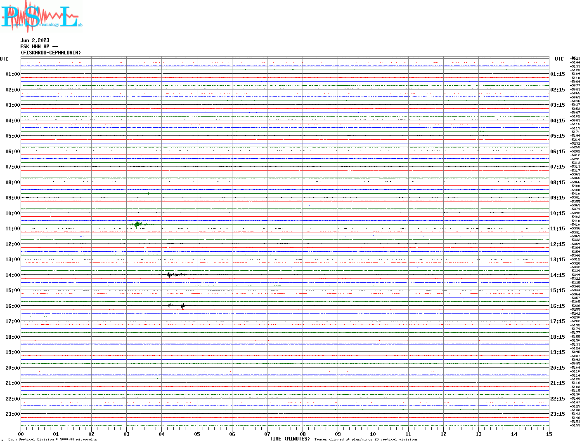Click the 'Traces clipped at plus/minus 25 vertical divisions' note
The width and height of the screenshot is (582, 445).
point(366,439)
